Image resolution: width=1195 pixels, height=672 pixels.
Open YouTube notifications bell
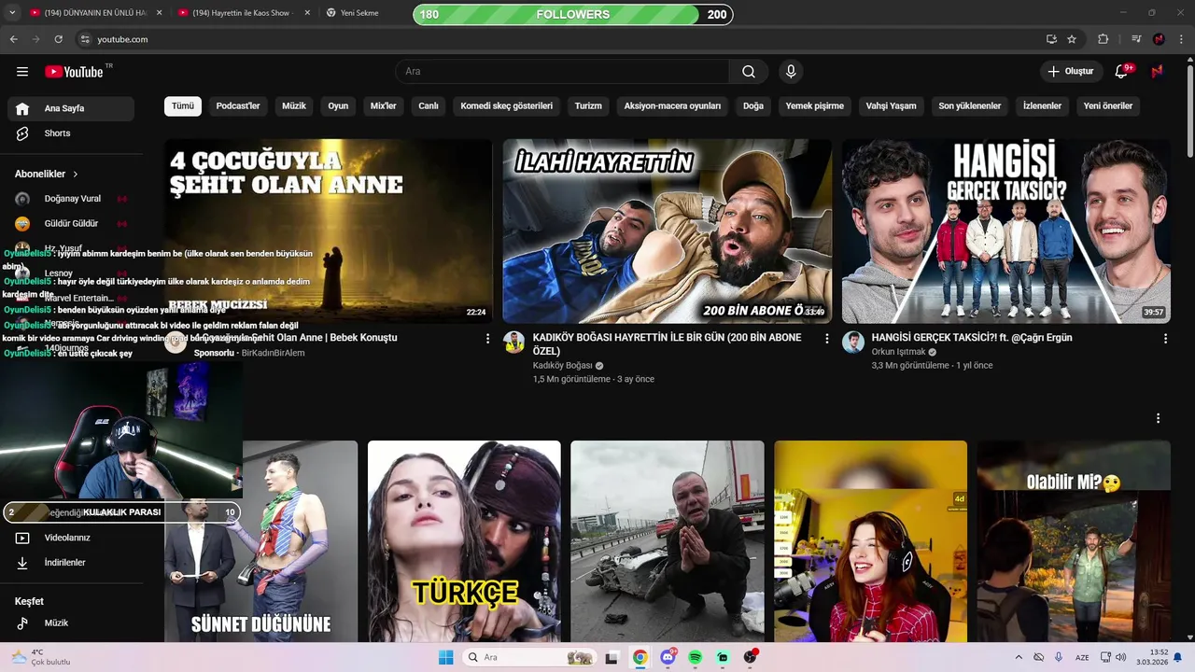1122,71
